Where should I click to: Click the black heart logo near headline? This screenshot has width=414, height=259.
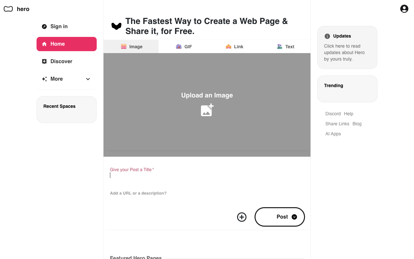tap(116, 26)
